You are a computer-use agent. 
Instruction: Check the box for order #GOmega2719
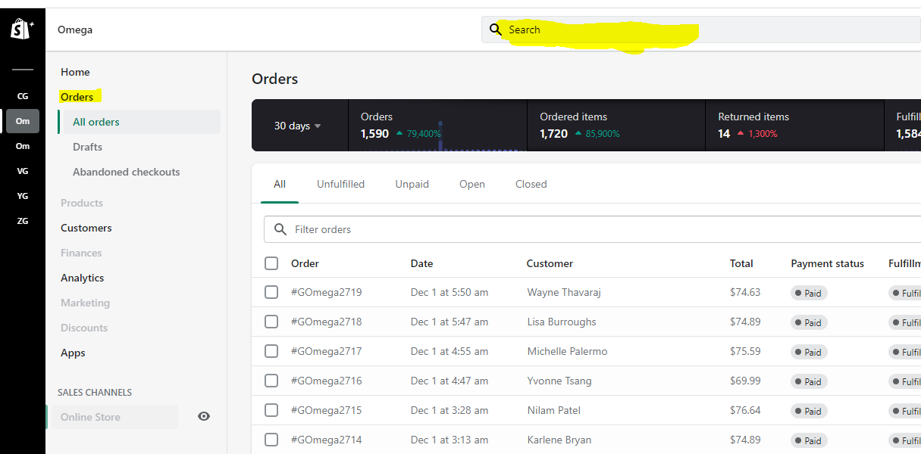tap(271, 292)
